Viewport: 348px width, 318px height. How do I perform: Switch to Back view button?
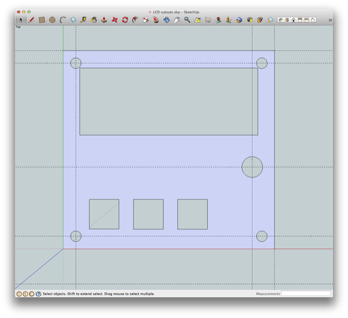click(x=306, y=20)
